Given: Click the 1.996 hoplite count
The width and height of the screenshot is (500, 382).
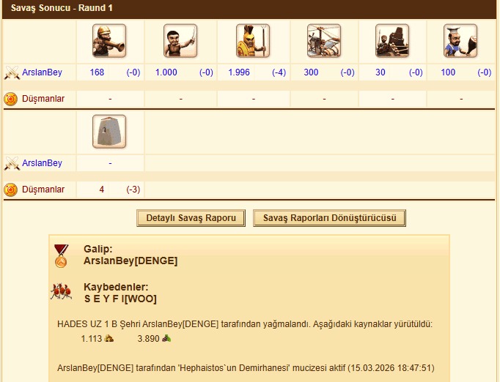Looking at the screenshot, I should click(x=239, y=72).
